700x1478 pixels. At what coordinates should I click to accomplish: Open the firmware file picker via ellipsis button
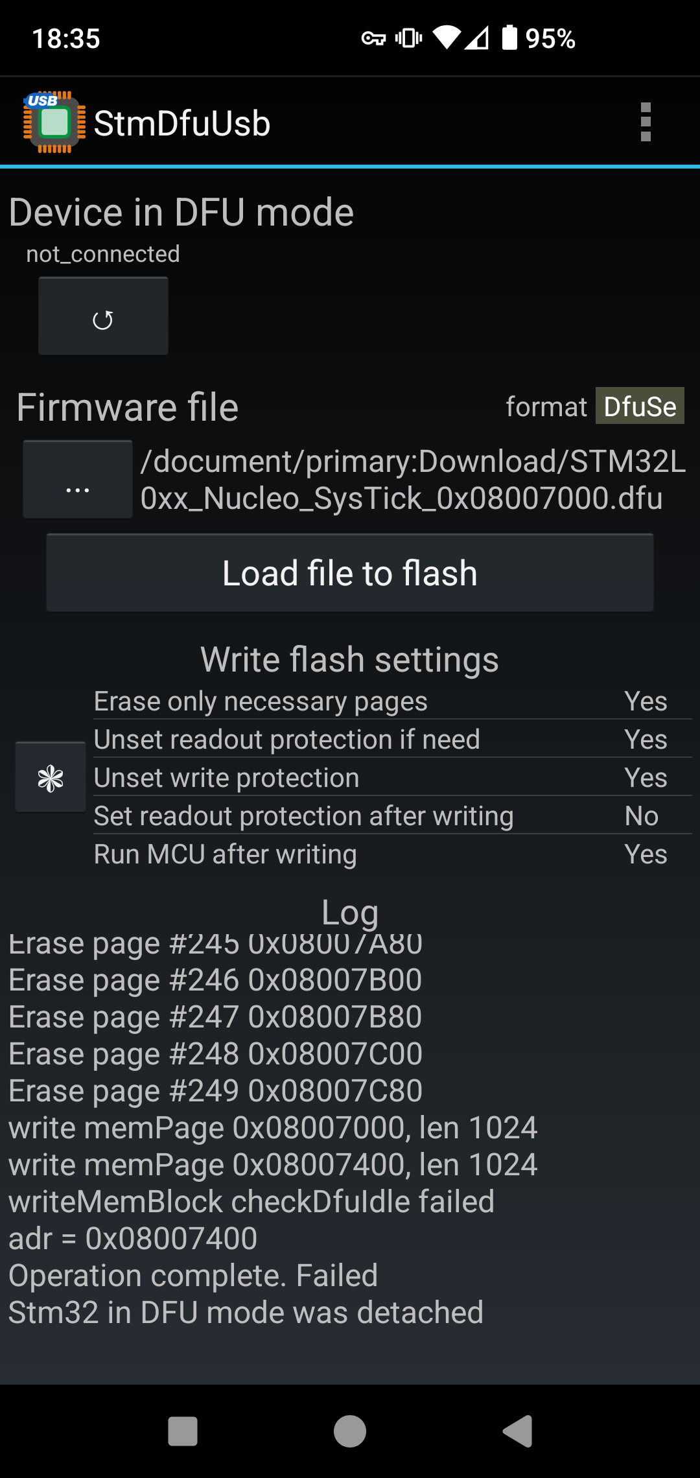click(x=76, y=478)
